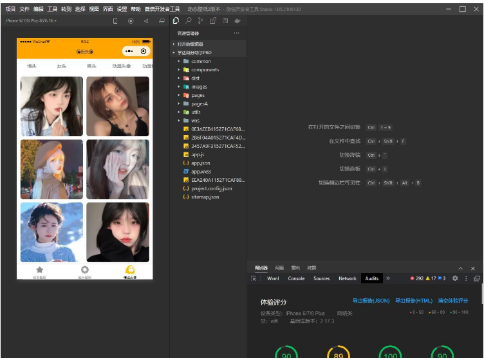This screenshot has height=358, width=484.
Task: Select the 男头 category tab in simulator
Action: point(91,66)
